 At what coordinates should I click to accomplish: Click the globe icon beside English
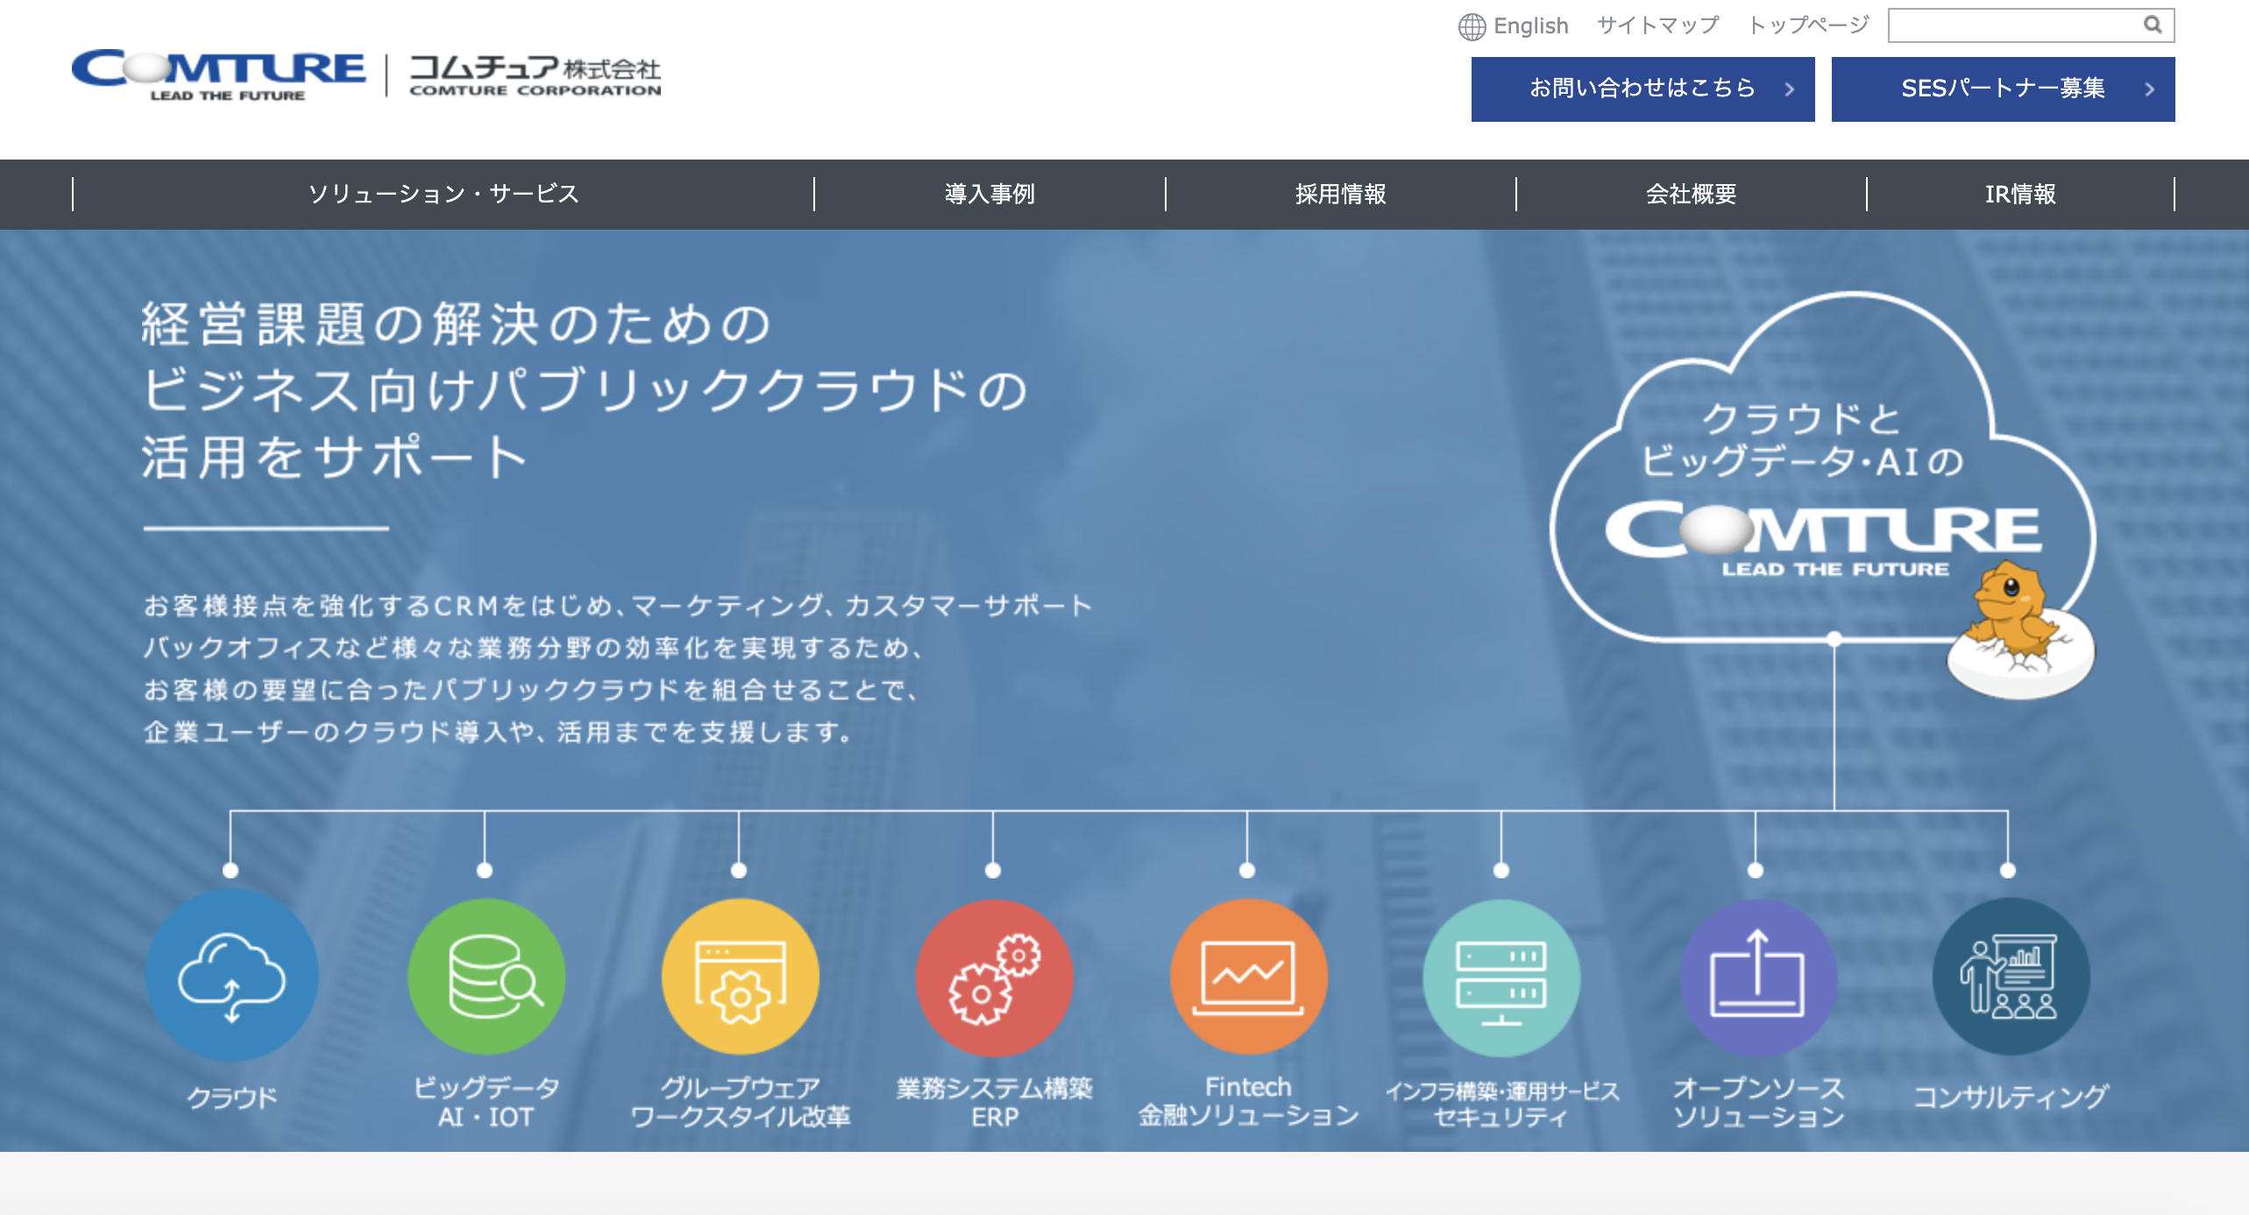1472,26
